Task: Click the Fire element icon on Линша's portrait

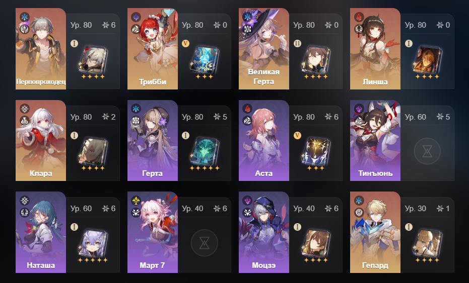Action: (x=359, y=17)
